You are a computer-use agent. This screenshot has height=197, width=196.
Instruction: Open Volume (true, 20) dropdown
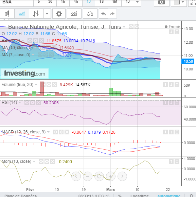[36, 85]
